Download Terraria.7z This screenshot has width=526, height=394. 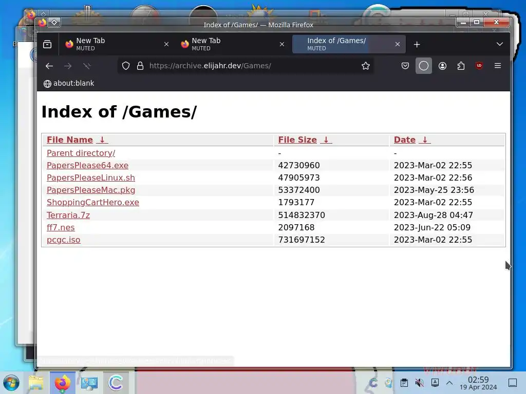[68, 215]
